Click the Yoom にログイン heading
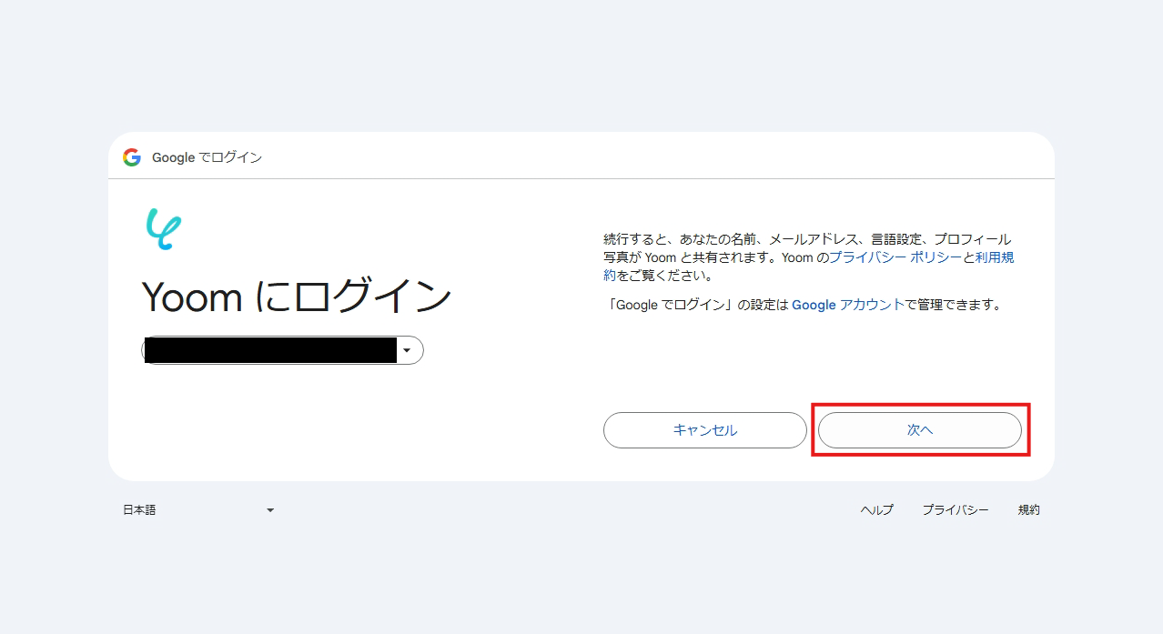This screenshot has height=634, width=1163. point(297,297)
